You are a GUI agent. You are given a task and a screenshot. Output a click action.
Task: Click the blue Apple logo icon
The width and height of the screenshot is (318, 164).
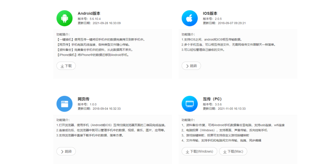[190, 18]
